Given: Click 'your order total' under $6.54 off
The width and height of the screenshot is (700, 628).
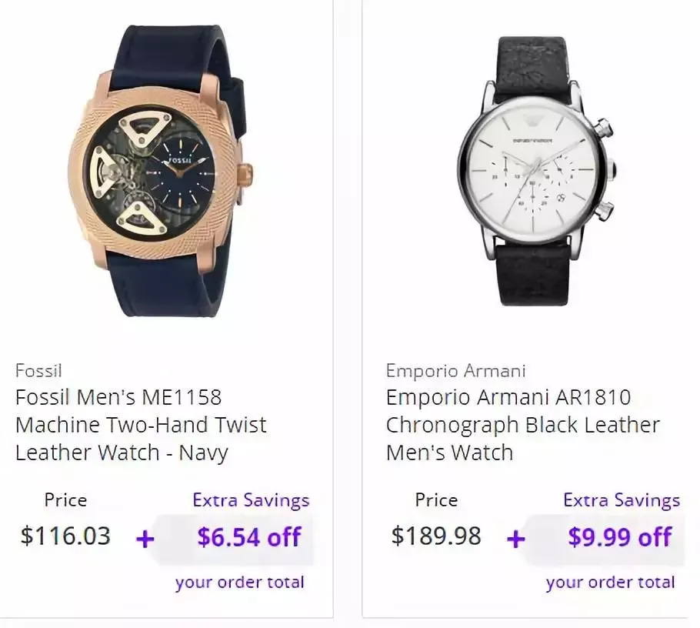Looking at the screenshot, I should pos(240,583).
